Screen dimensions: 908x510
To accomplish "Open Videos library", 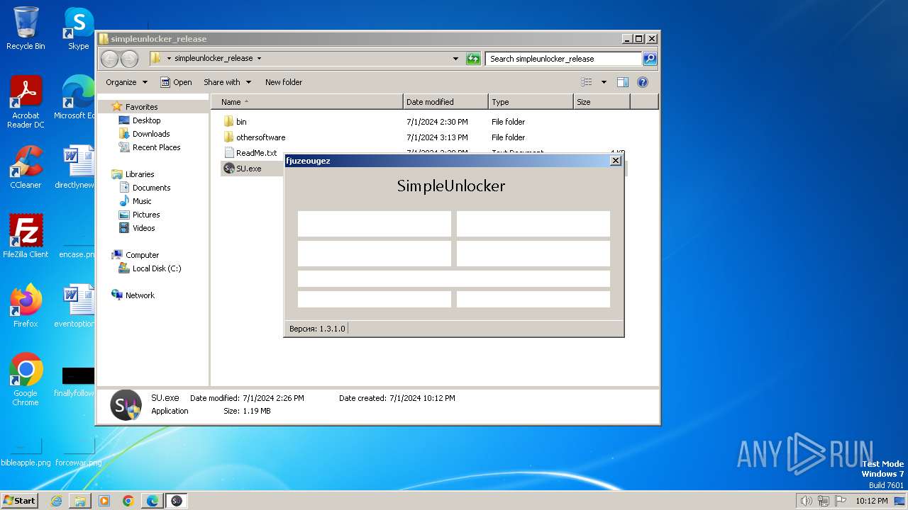I will coord(143,228).
